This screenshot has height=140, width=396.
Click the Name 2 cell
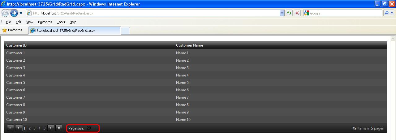[280, 60]
